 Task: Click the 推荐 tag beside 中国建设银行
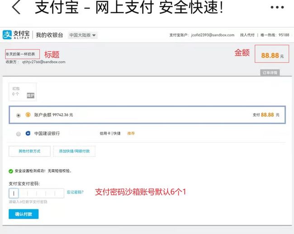pos(131,133)
